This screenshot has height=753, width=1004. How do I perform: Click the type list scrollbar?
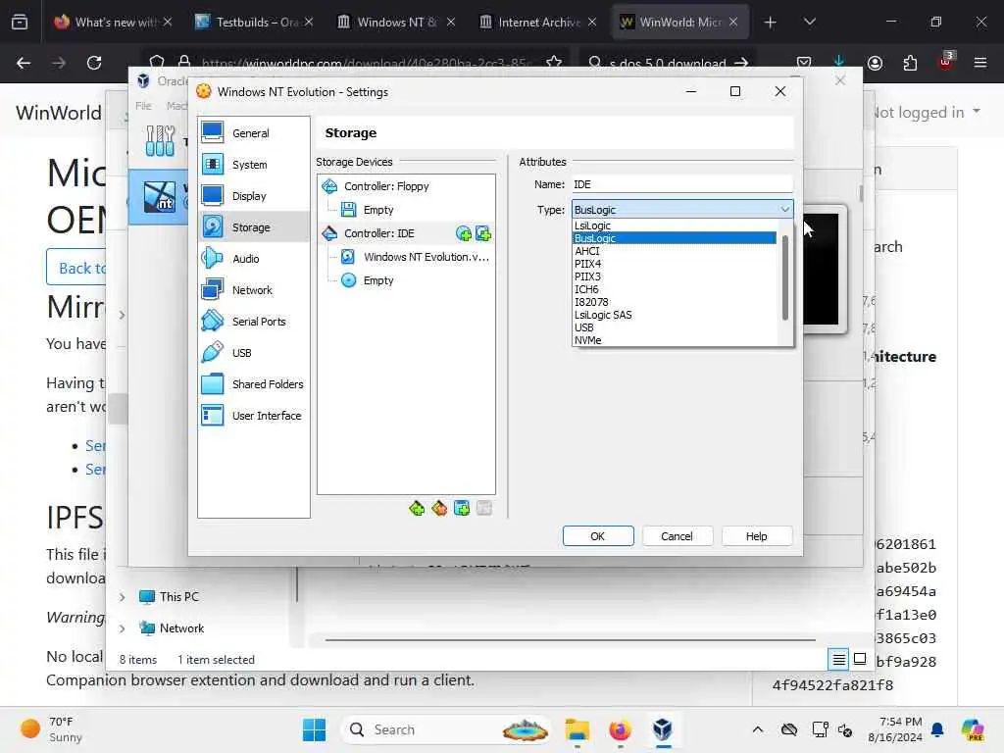point(785,277)
